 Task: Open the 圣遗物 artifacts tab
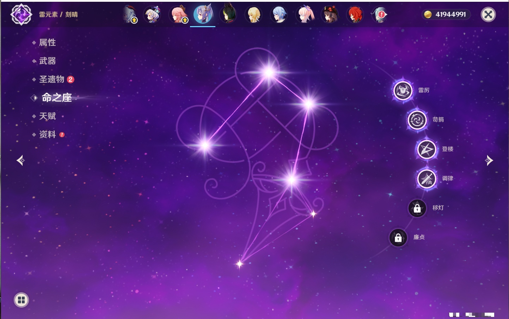point(51,79)
